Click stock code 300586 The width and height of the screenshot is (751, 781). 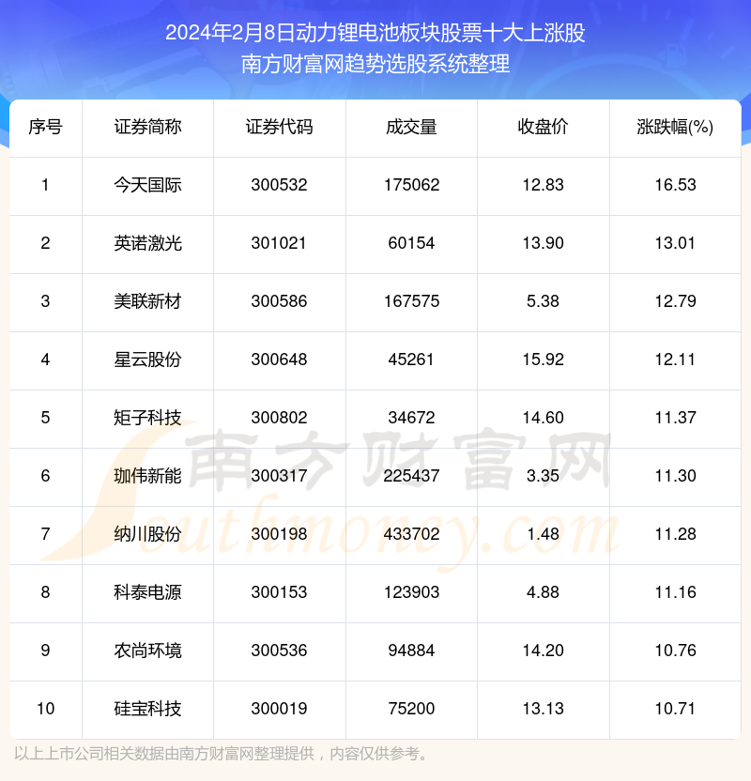pos(280,301)
